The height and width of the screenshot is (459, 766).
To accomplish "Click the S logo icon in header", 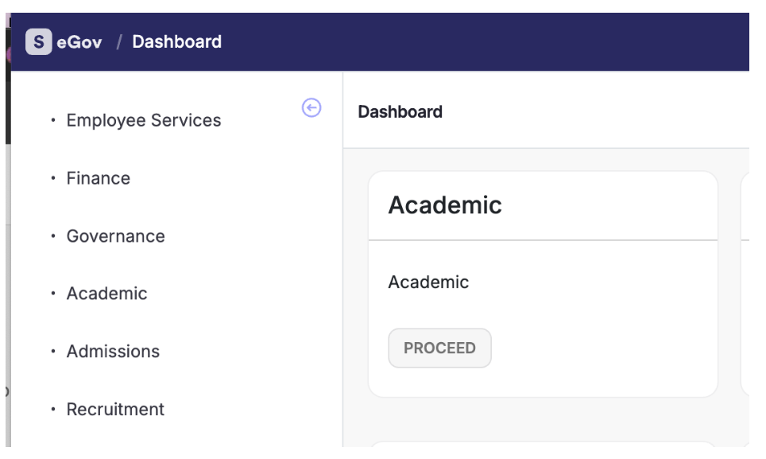I will 38,42.
